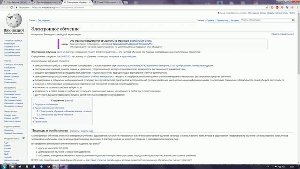Click the orange round extension icon
This screenshot has width=300, height=169.
[x=282, y=8]
